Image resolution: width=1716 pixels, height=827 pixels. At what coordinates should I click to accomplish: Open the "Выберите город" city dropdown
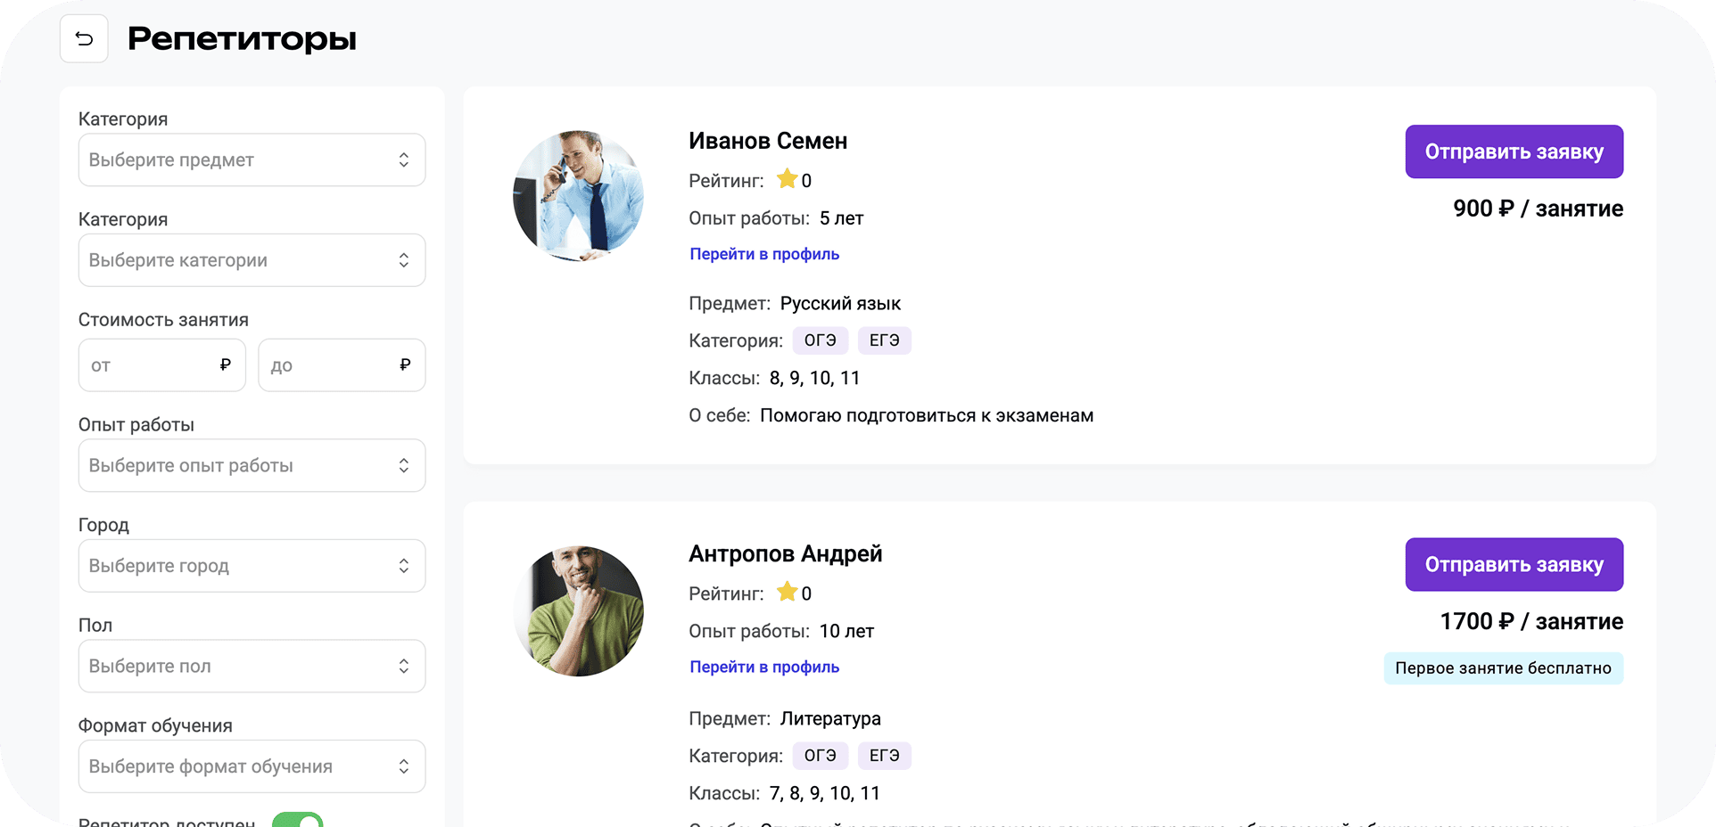coord(252,565)
